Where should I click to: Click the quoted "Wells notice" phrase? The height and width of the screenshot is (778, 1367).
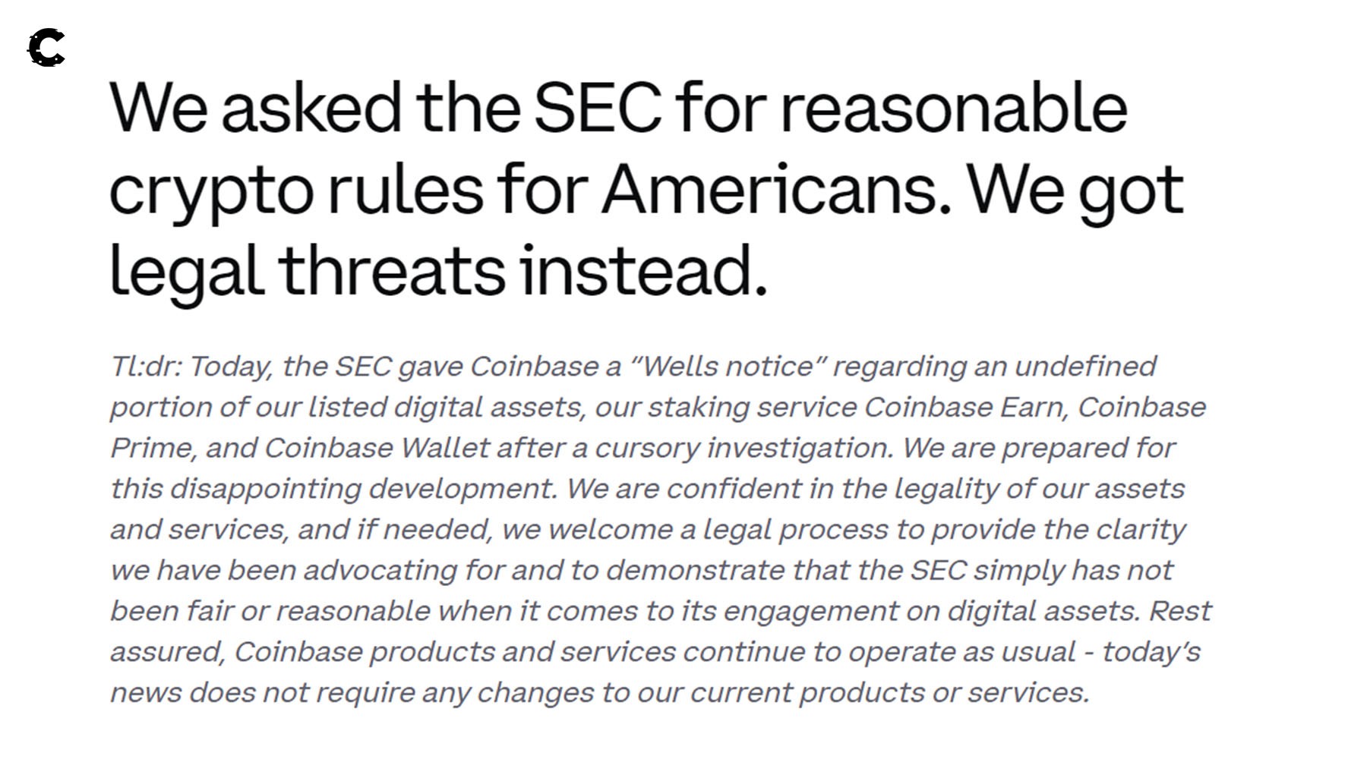[x=728, y=367]
